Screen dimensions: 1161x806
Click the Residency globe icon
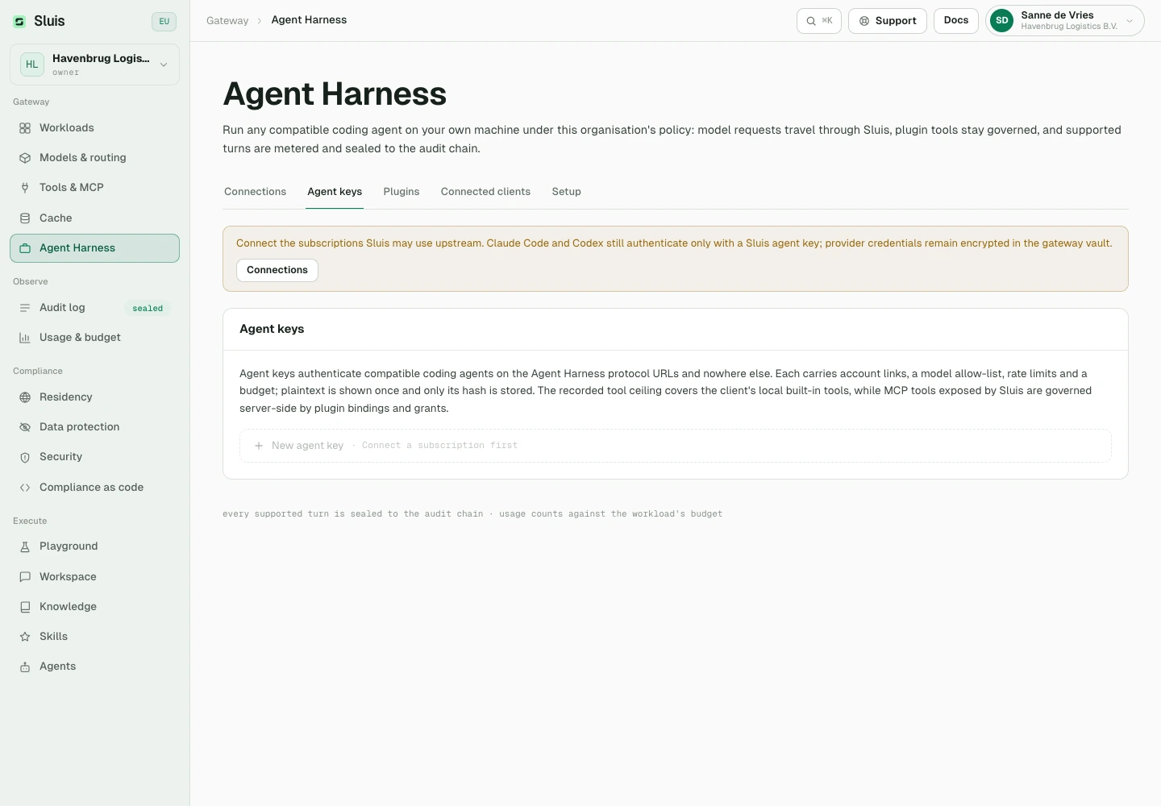pos(25,397)
